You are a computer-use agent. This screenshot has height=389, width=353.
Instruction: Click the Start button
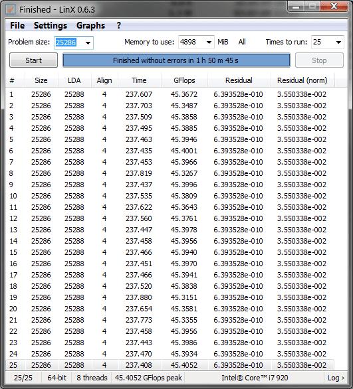33,60
